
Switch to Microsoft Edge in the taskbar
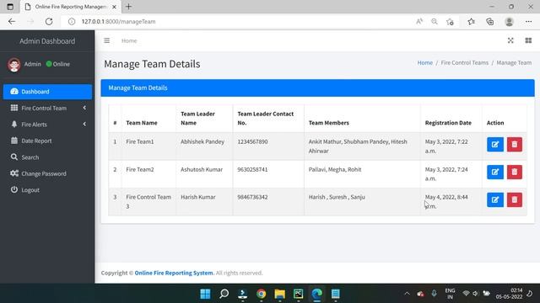pos(317,294)
